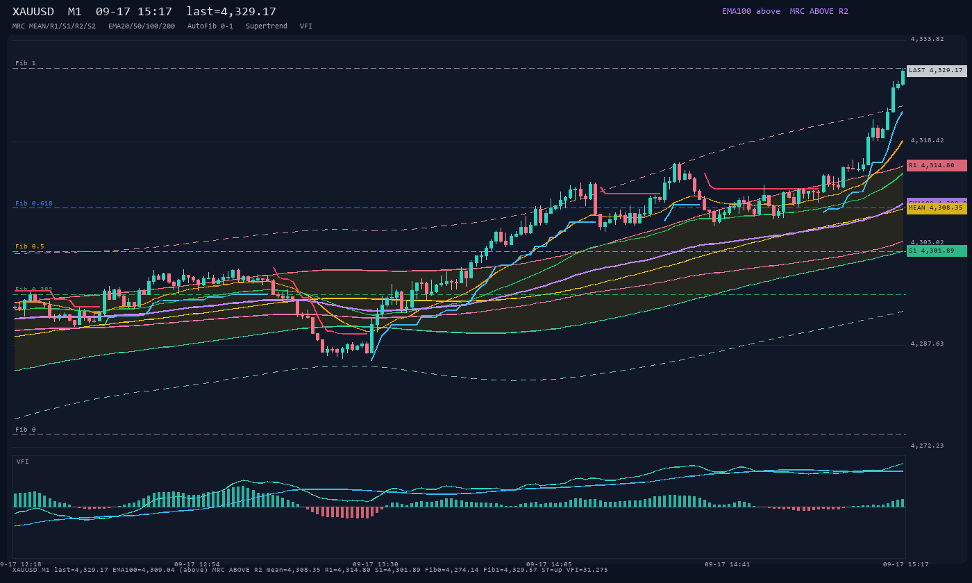Click the Fib 0.5 level label

[x=30, y=246]
